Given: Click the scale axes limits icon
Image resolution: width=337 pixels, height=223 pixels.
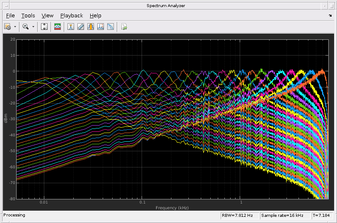Looking at the screenshot, I should [x=45, y=27].
